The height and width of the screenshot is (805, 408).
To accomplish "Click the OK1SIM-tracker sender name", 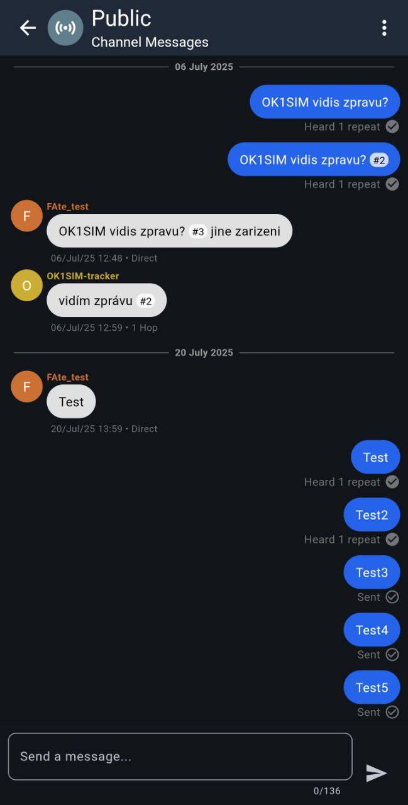I will pos(83,276).
